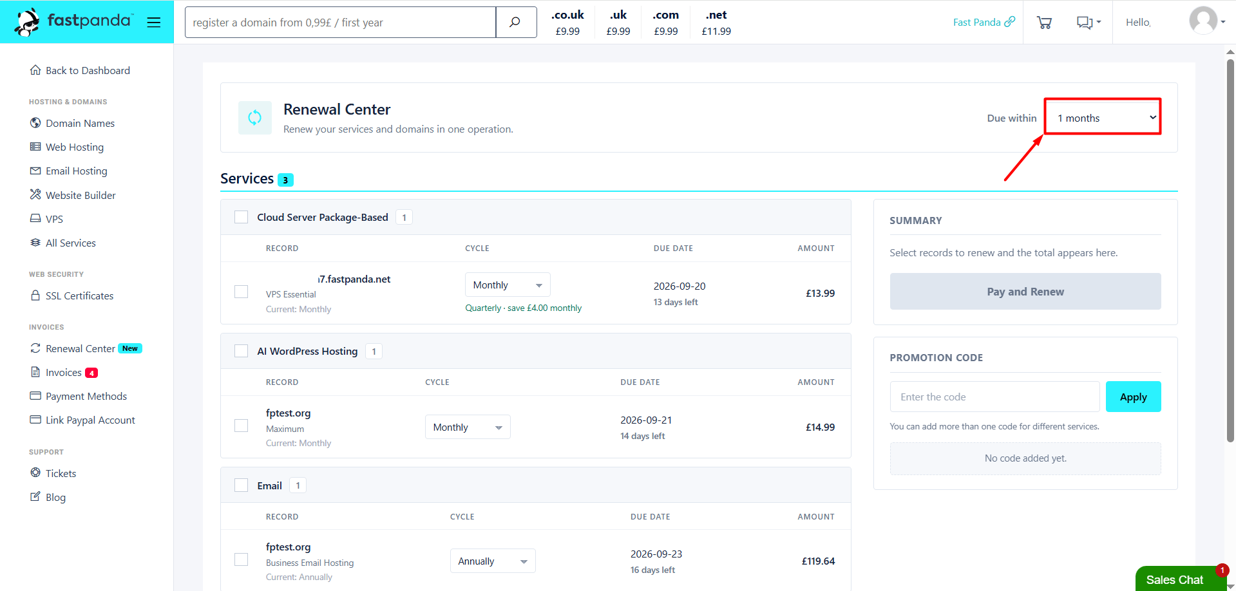
Task: Apply the promotion code
Action: [x=1134, y=397]
